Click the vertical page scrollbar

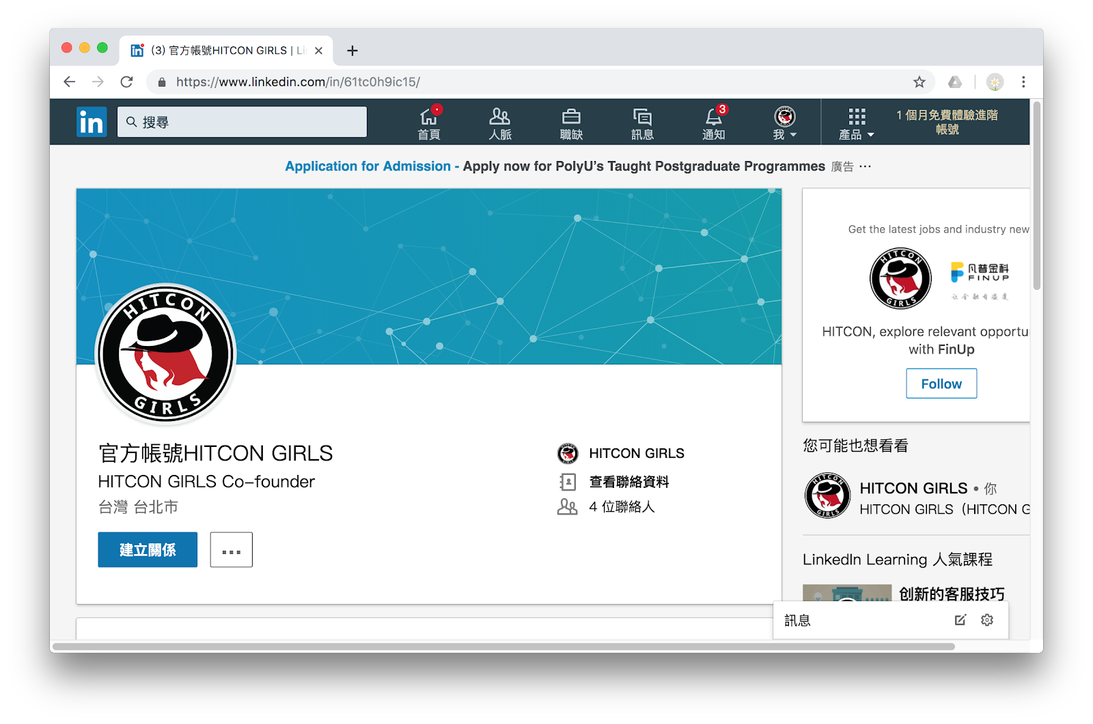coord(1037,196)
